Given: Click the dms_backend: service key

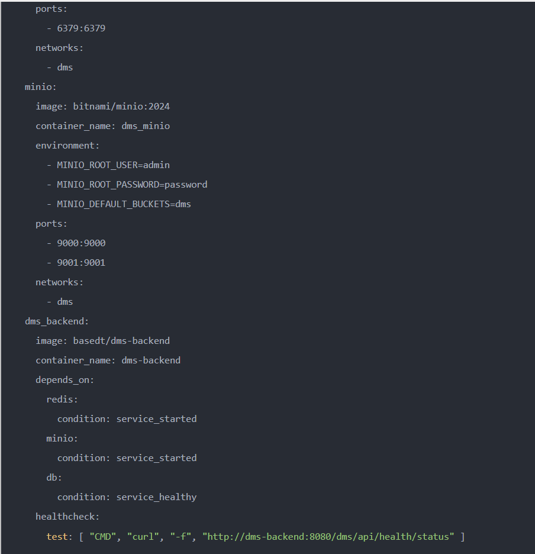Looking at the screenshot, I should click(x=57, y=321).
